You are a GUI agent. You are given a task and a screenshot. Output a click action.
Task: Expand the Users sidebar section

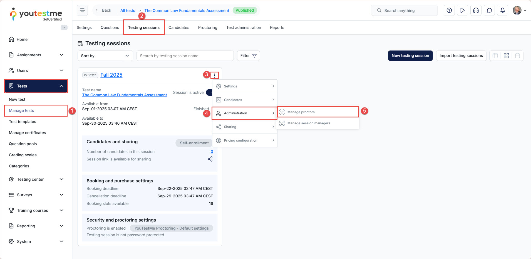click(36, 71)
